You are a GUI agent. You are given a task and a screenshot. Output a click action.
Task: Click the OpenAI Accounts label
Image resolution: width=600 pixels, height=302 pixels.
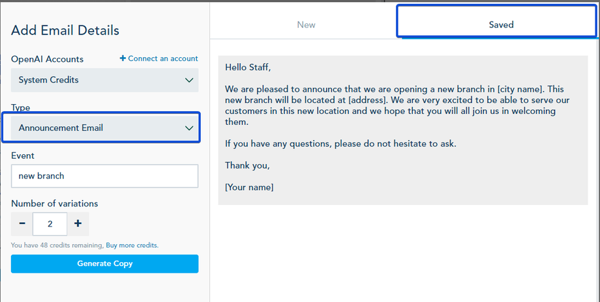pyautogui.click(x=48, y=59)
